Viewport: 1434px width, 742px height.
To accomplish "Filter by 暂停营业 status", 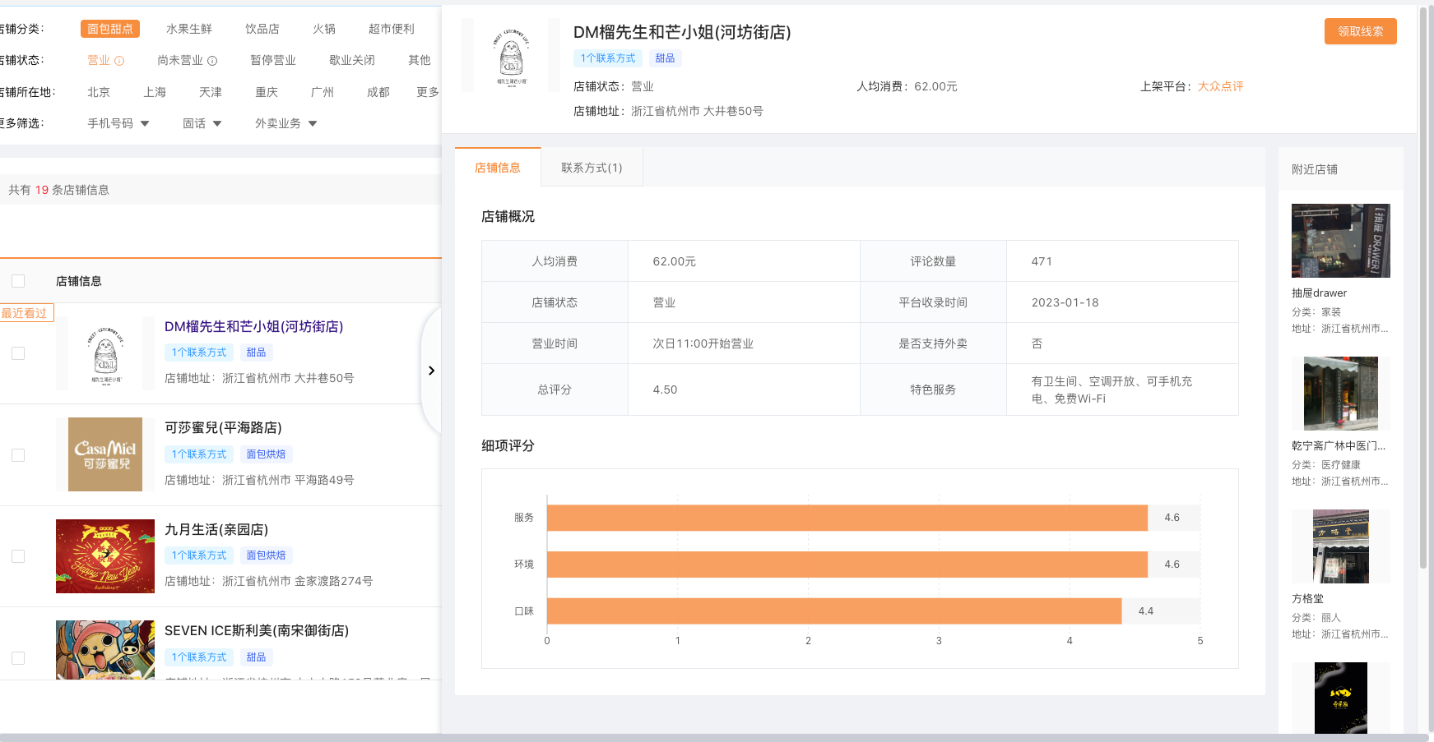I will pos(273,60).
